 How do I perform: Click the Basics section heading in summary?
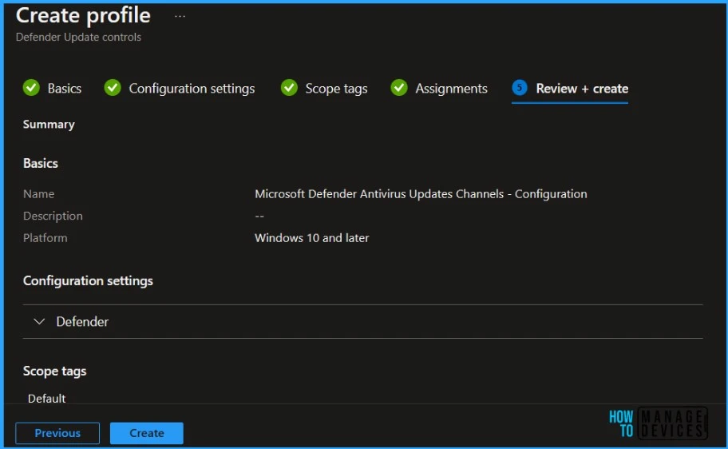click(41, 163)
